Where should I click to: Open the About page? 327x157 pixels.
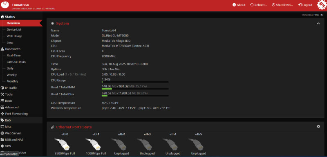point(239,5)
